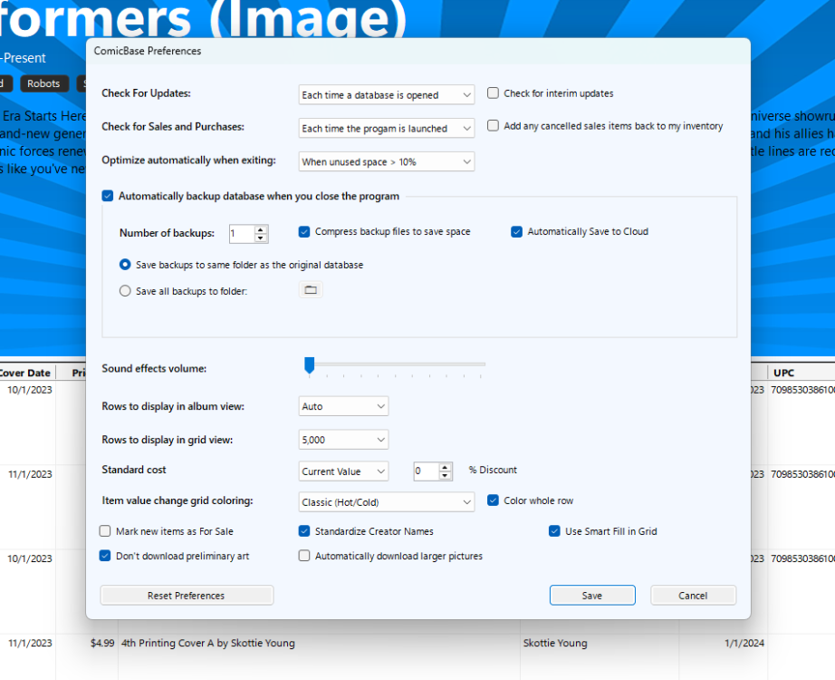This screenshot has height=680, width=835.
Task: Open Rows to display in album view dropdown
Action: [x=343, y=406]
